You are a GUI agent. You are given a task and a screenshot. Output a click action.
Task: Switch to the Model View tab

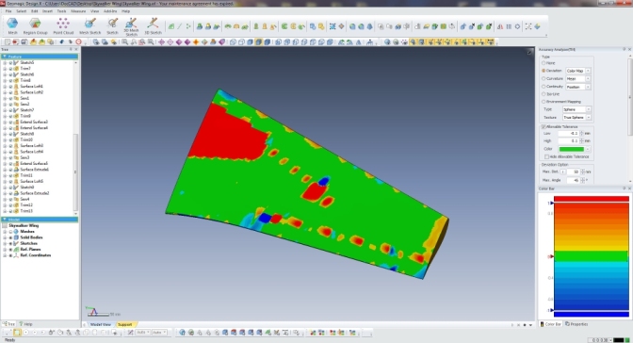[x=100, y=324]
